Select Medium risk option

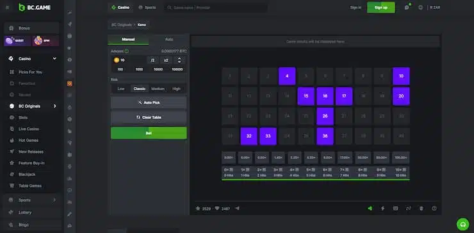(x=158, y=88)
